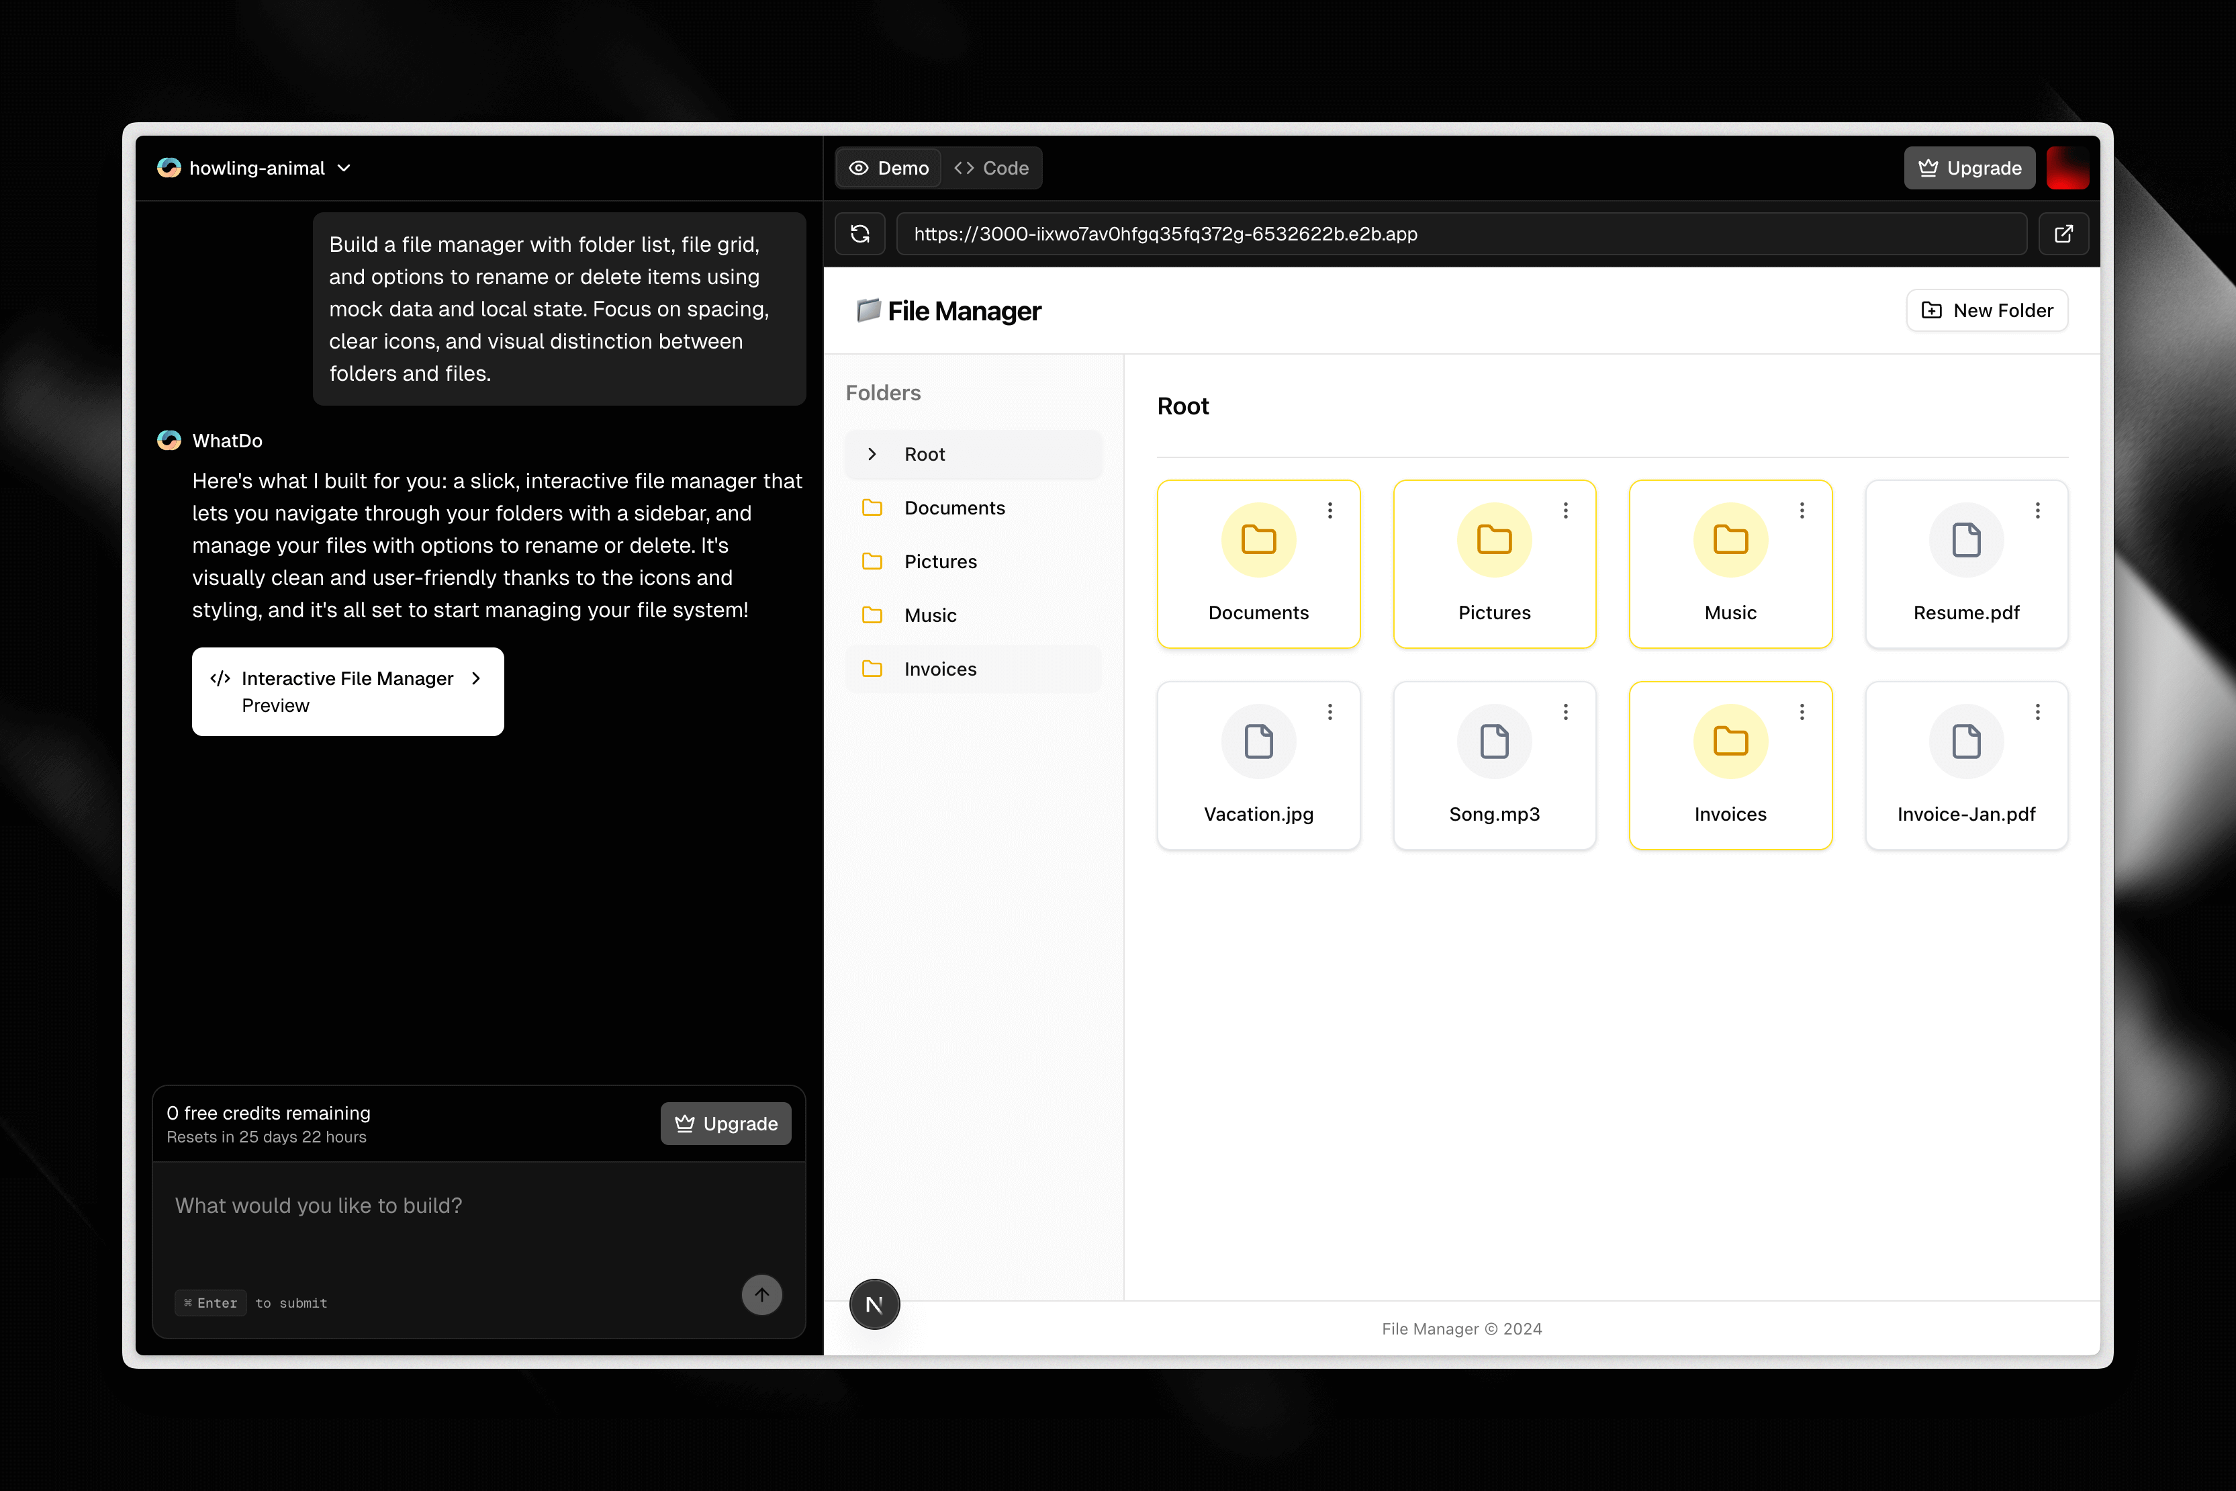Click the Invoice-Jan.pdf file name

1966,814
